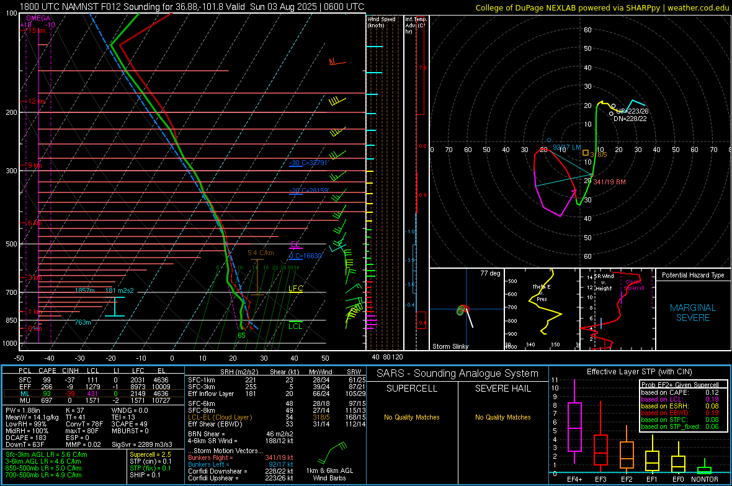
Task: Click the UP=223/26 hodograph label
Action: coord(632,111)
